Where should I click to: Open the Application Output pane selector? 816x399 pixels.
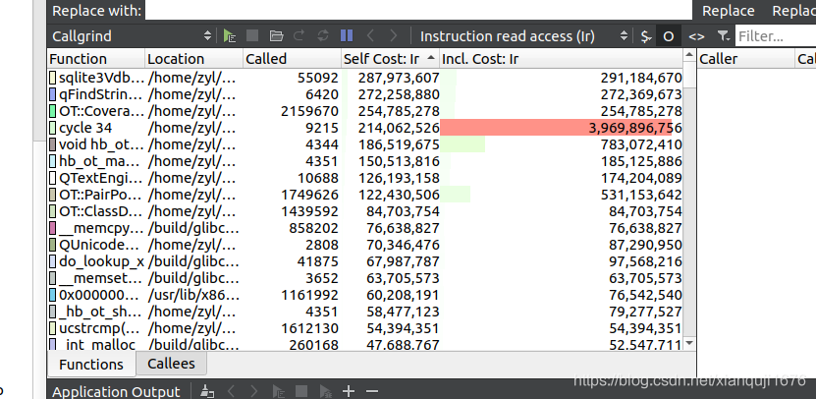(116, 392)
